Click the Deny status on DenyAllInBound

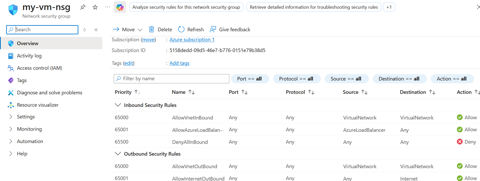[467, 142]
